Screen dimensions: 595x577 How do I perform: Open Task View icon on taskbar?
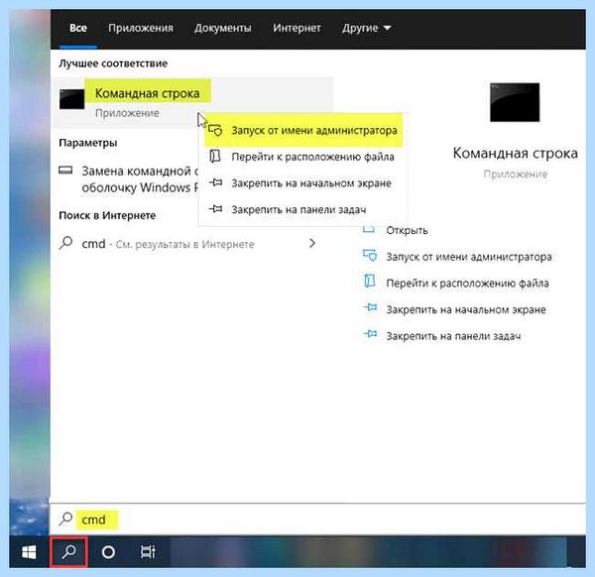(x=148, y=552)
